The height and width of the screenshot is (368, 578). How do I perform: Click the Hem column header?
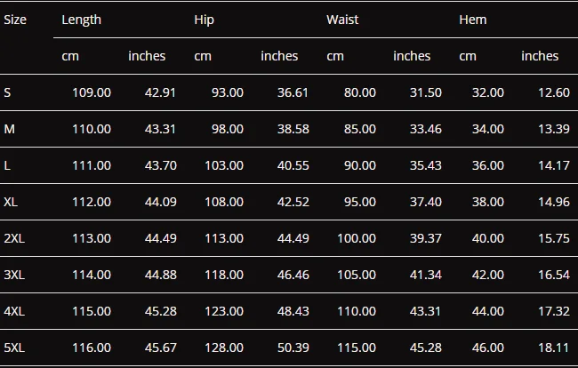(x=472, y=20)
